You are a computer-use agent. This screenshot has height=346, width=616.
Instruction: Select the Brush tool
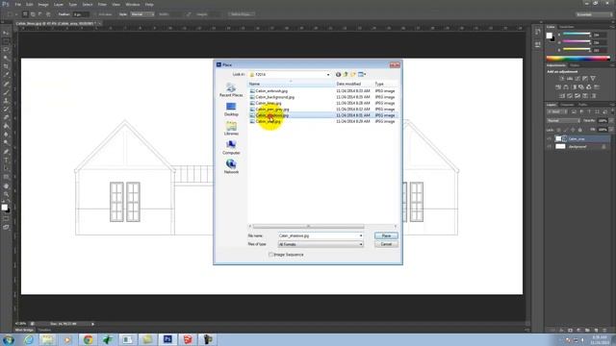pyautogui.click(x=6, y=92)
